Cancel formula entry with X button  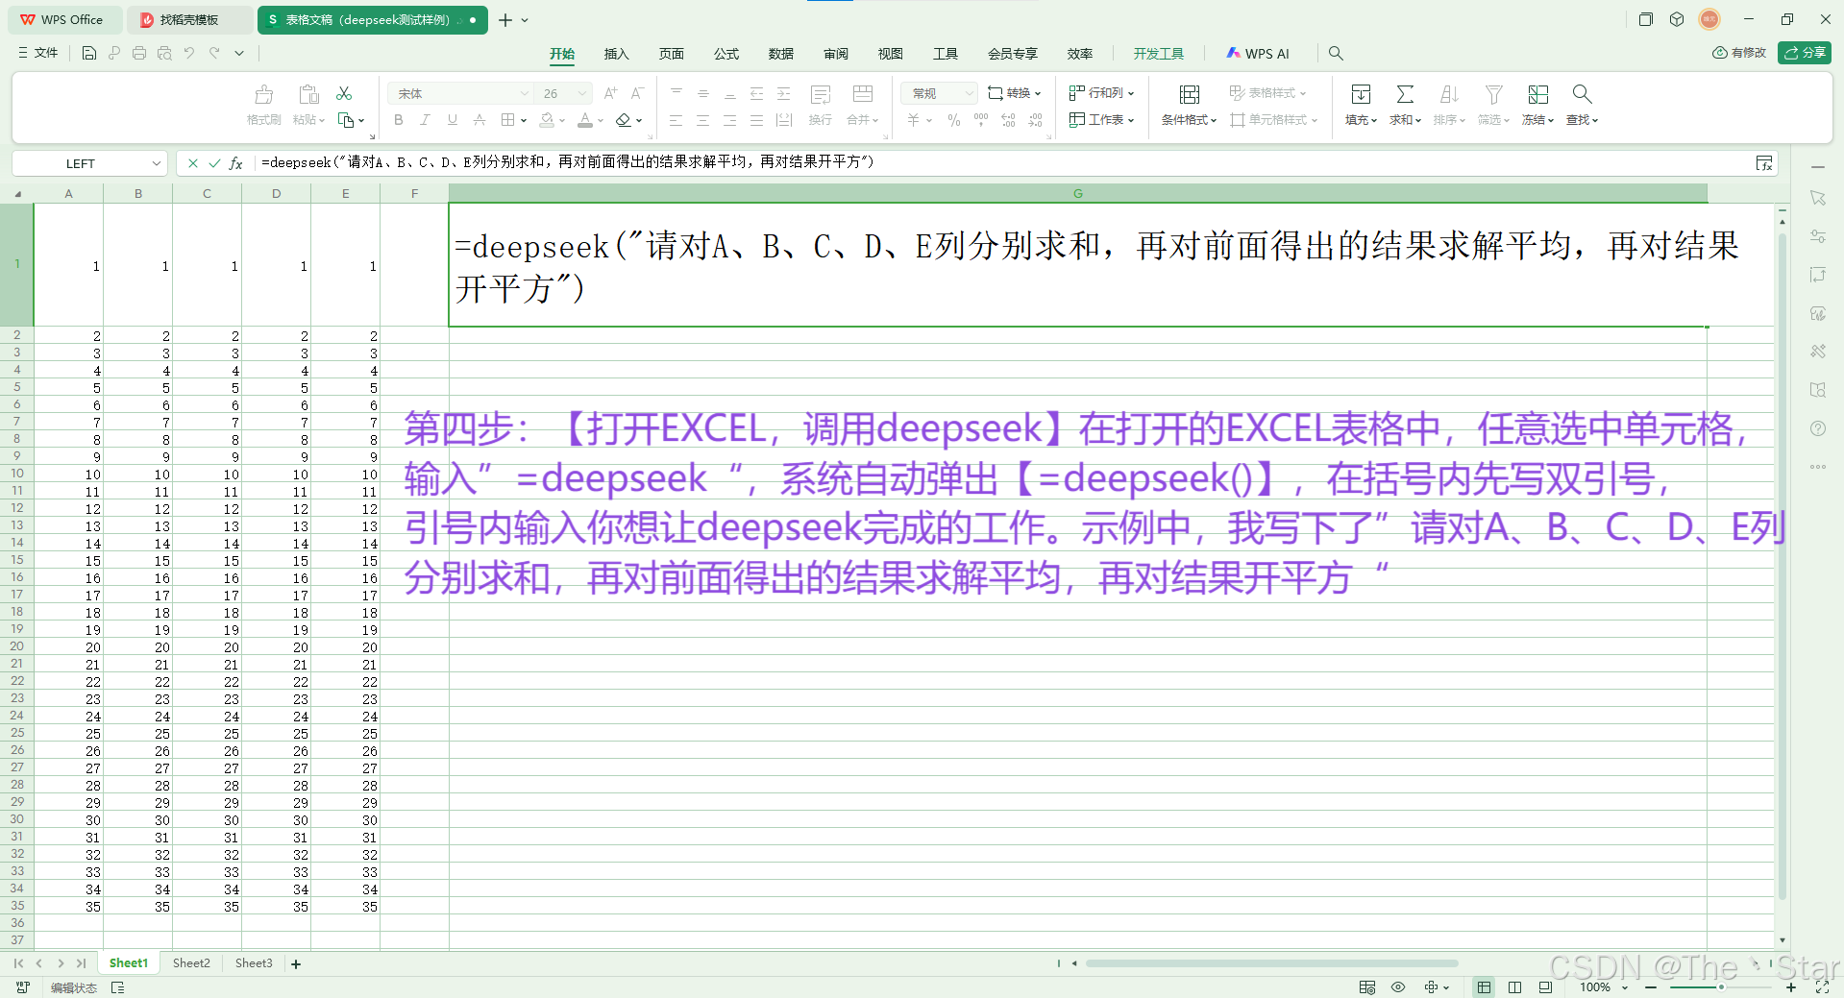192,163
